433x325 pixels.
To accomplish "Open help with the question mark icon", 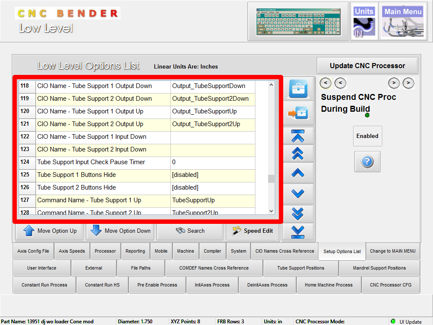I will click(367, 161).
